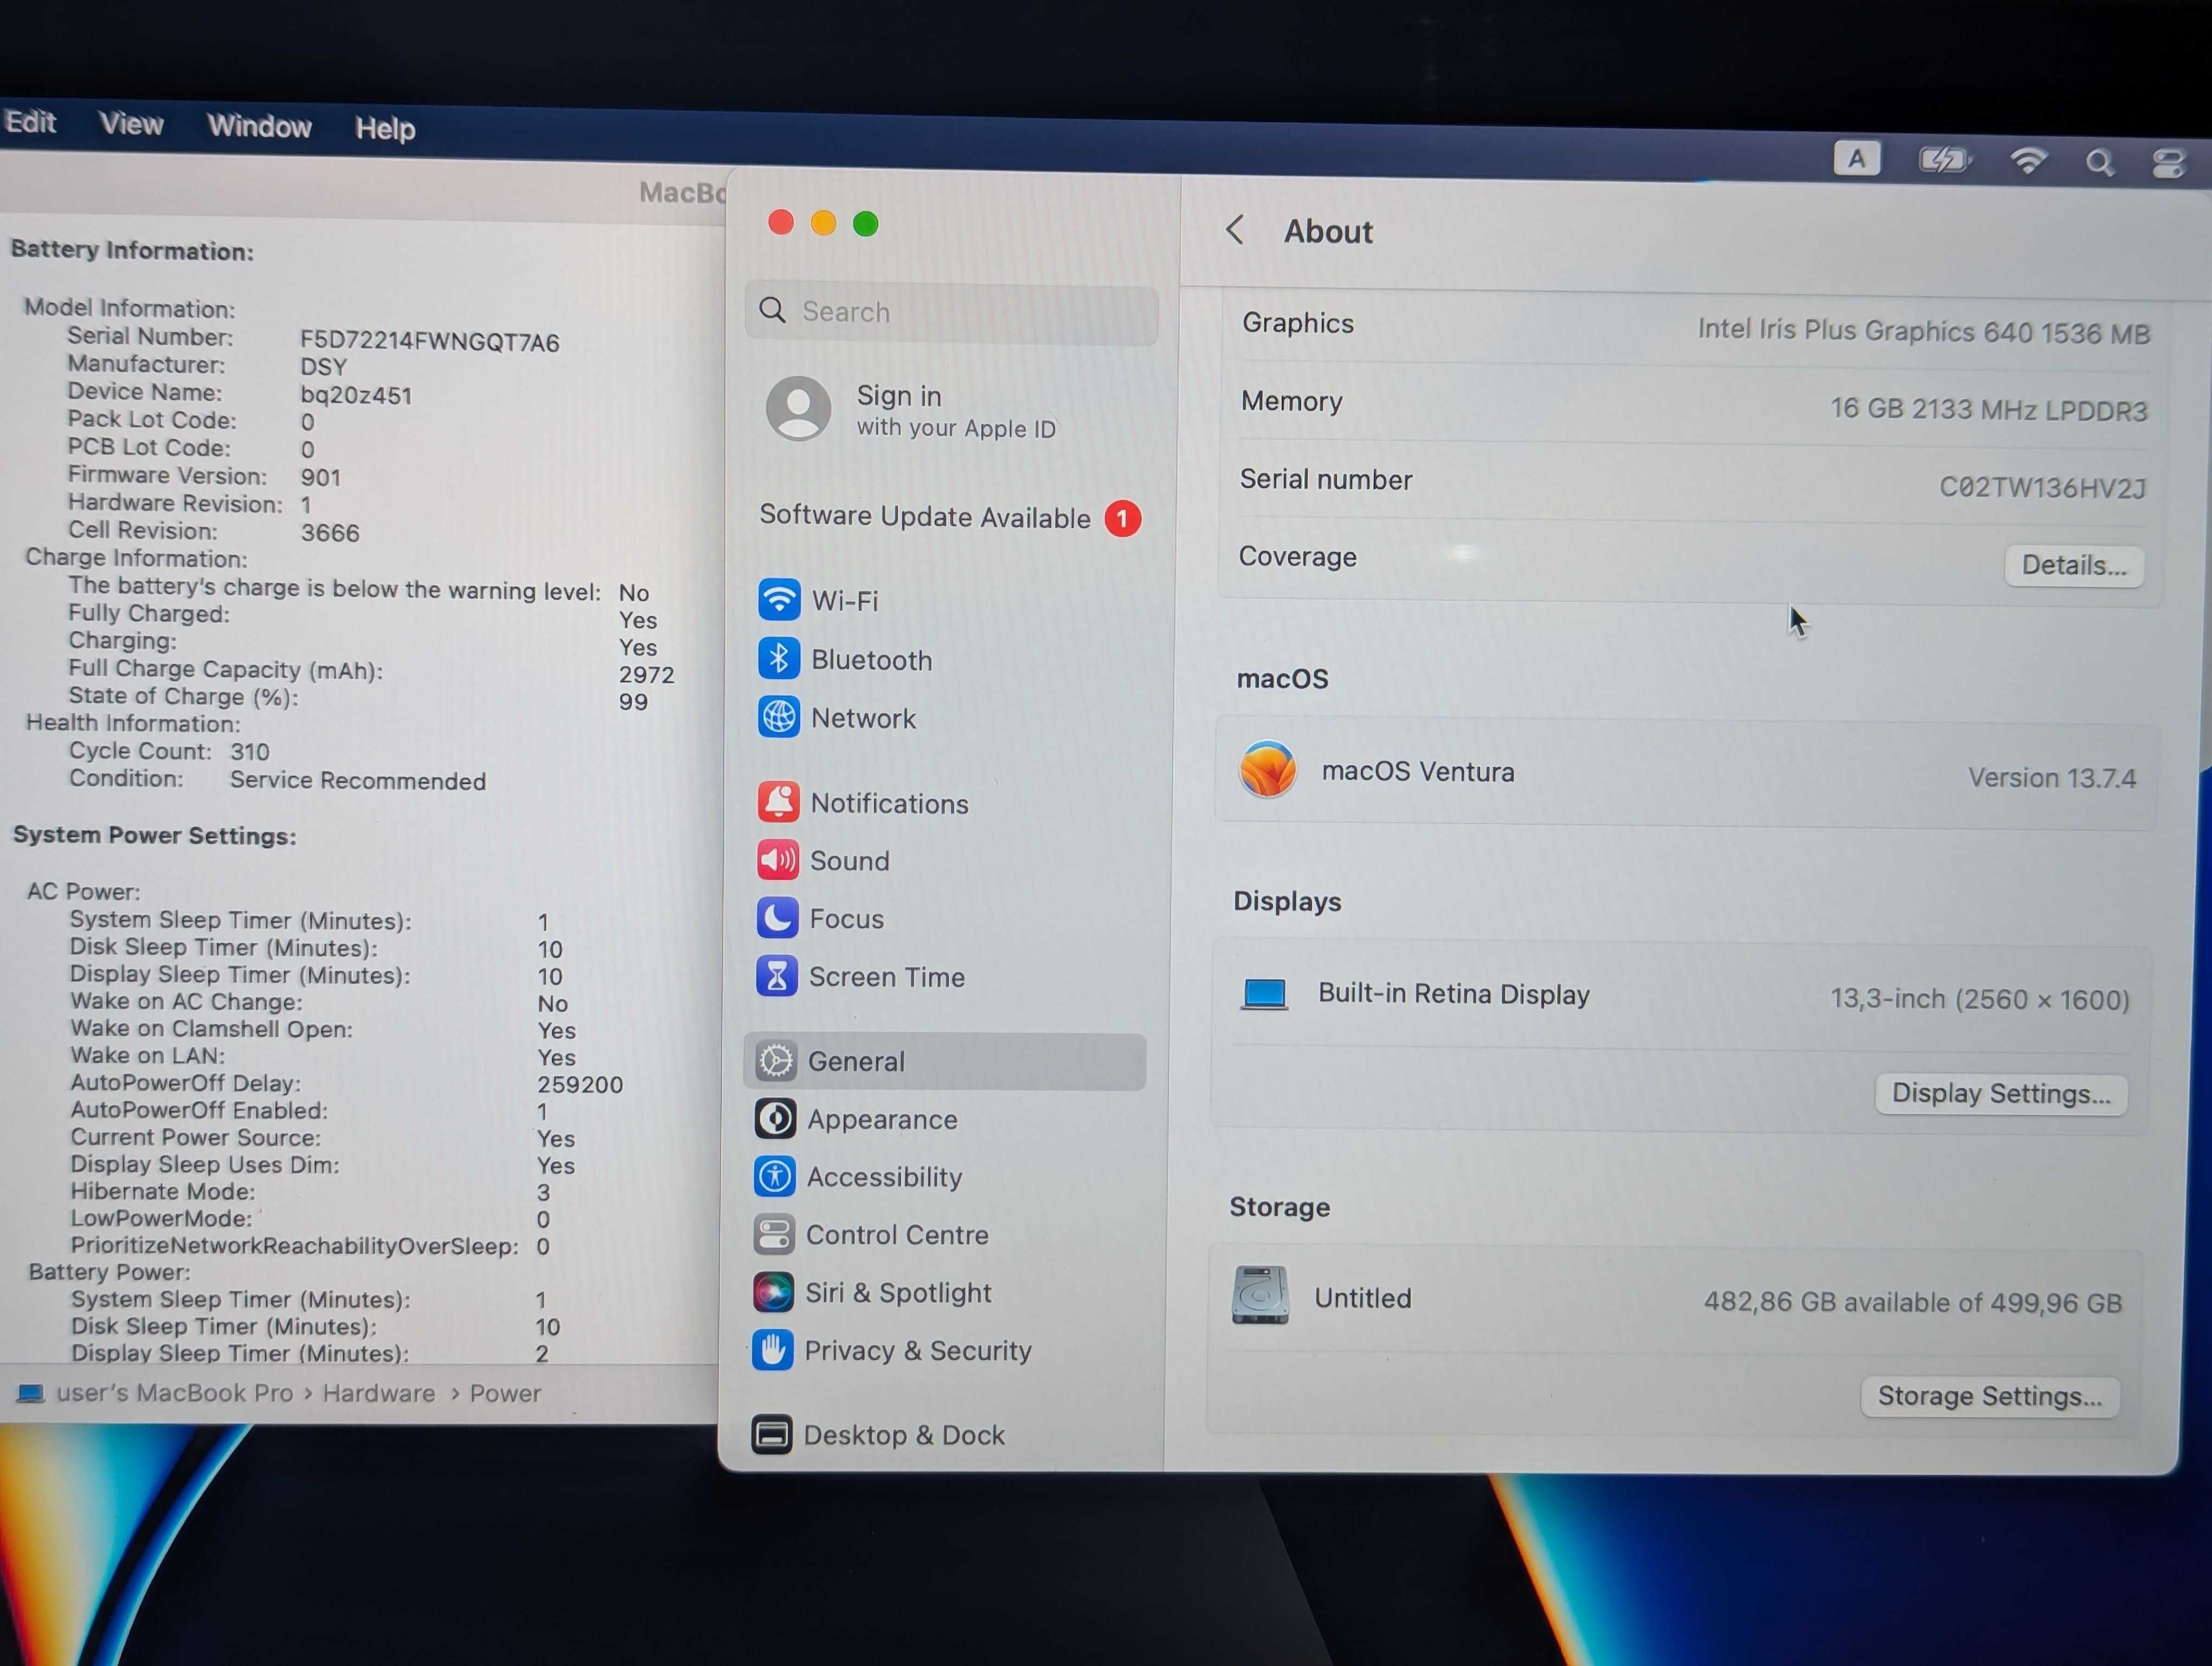Go back from the About page
The image size is (2212, 1666).
[1235, 230]
